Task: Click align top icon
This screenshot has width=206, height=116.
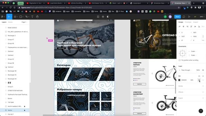Action: pos(191,26)
